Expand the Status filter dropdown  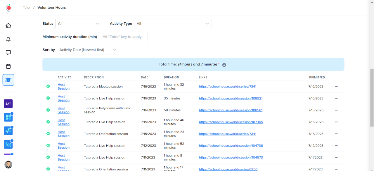click(79, 24)
